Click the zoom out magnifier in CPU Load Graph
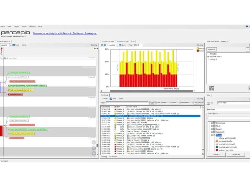The width and height of the screenshot is (250, 187). point(105,45)
